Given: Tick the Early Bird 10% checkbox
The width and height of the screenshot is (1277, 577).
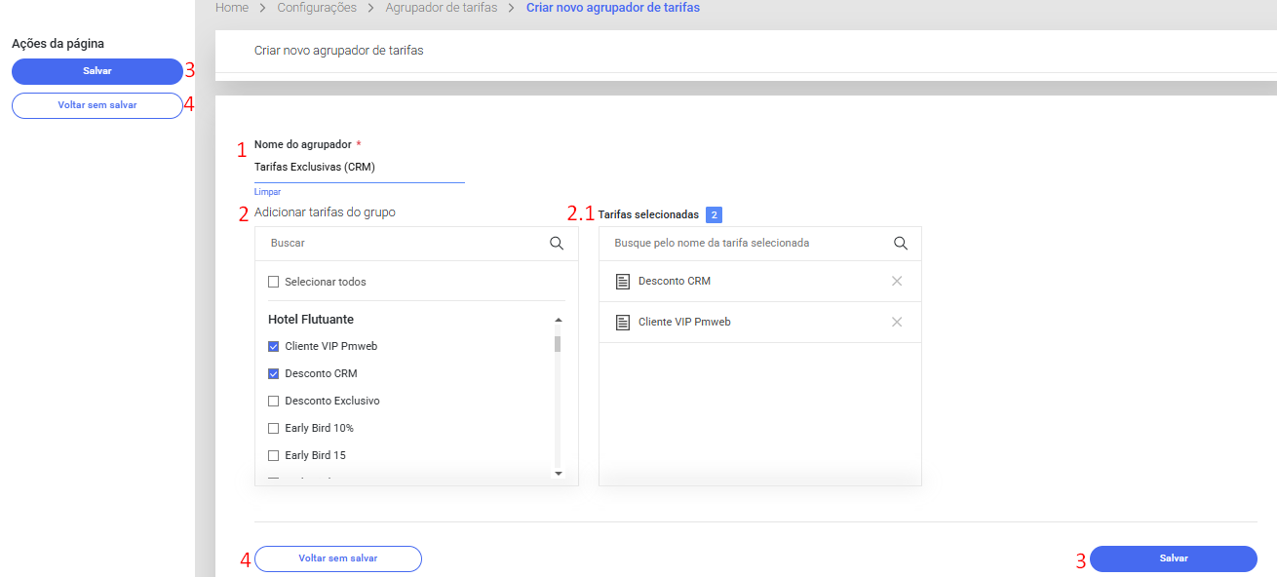Looking at the screenshot, I should (x=274, y=429).
